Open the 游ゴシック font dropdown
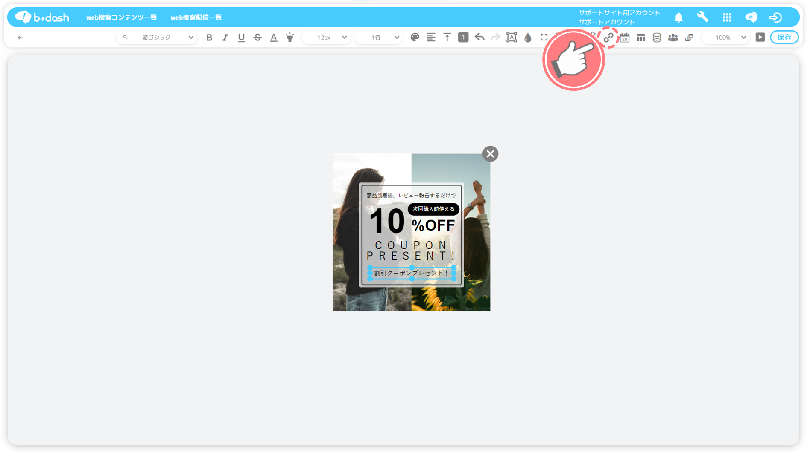 [157, 38]
